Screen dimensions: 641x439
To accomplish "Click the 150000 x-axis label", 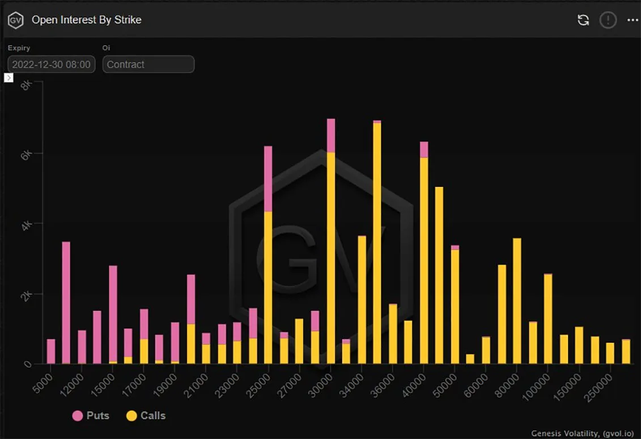I will point(567,387).
